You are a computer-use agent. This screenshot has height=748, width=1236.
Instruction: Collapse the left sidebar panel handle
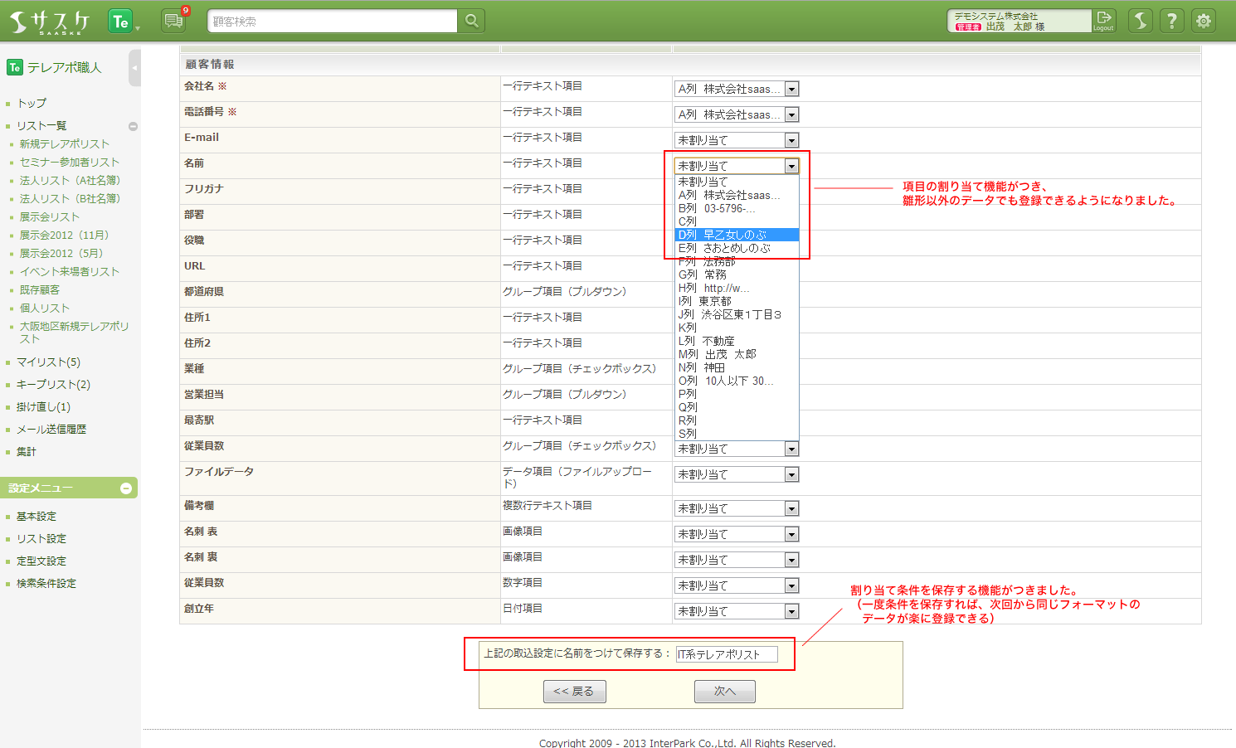click(134, 67)
